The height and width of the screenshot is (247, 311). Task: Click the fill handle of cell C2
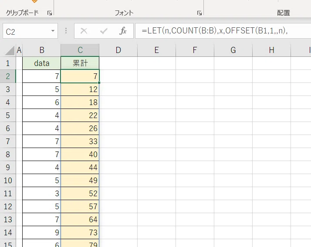[99, 82]
